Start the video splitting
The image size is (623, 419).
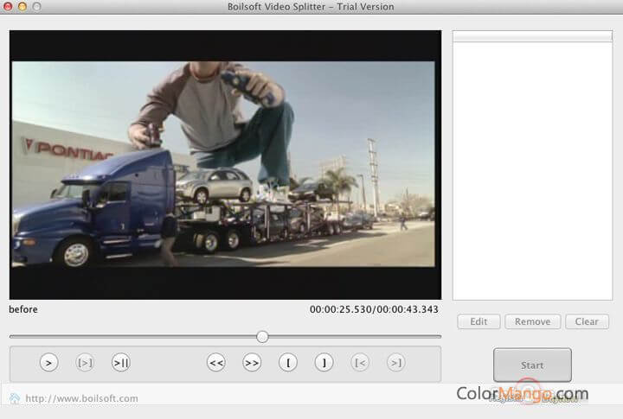(x=532, y=365)
